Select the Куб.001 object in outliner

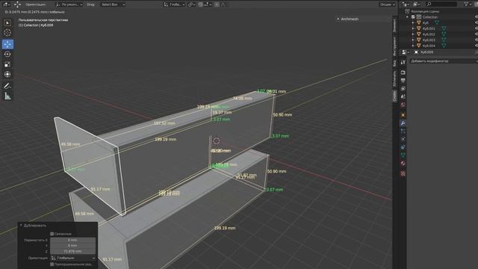coord(429,28)
